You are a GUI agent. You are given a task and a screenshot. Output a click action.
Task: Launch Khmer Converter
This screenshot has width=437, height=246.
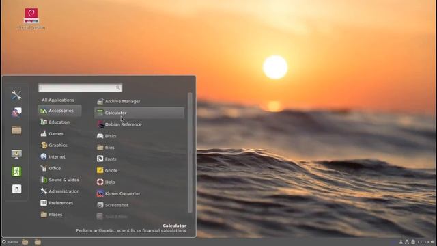pos(139,193)
